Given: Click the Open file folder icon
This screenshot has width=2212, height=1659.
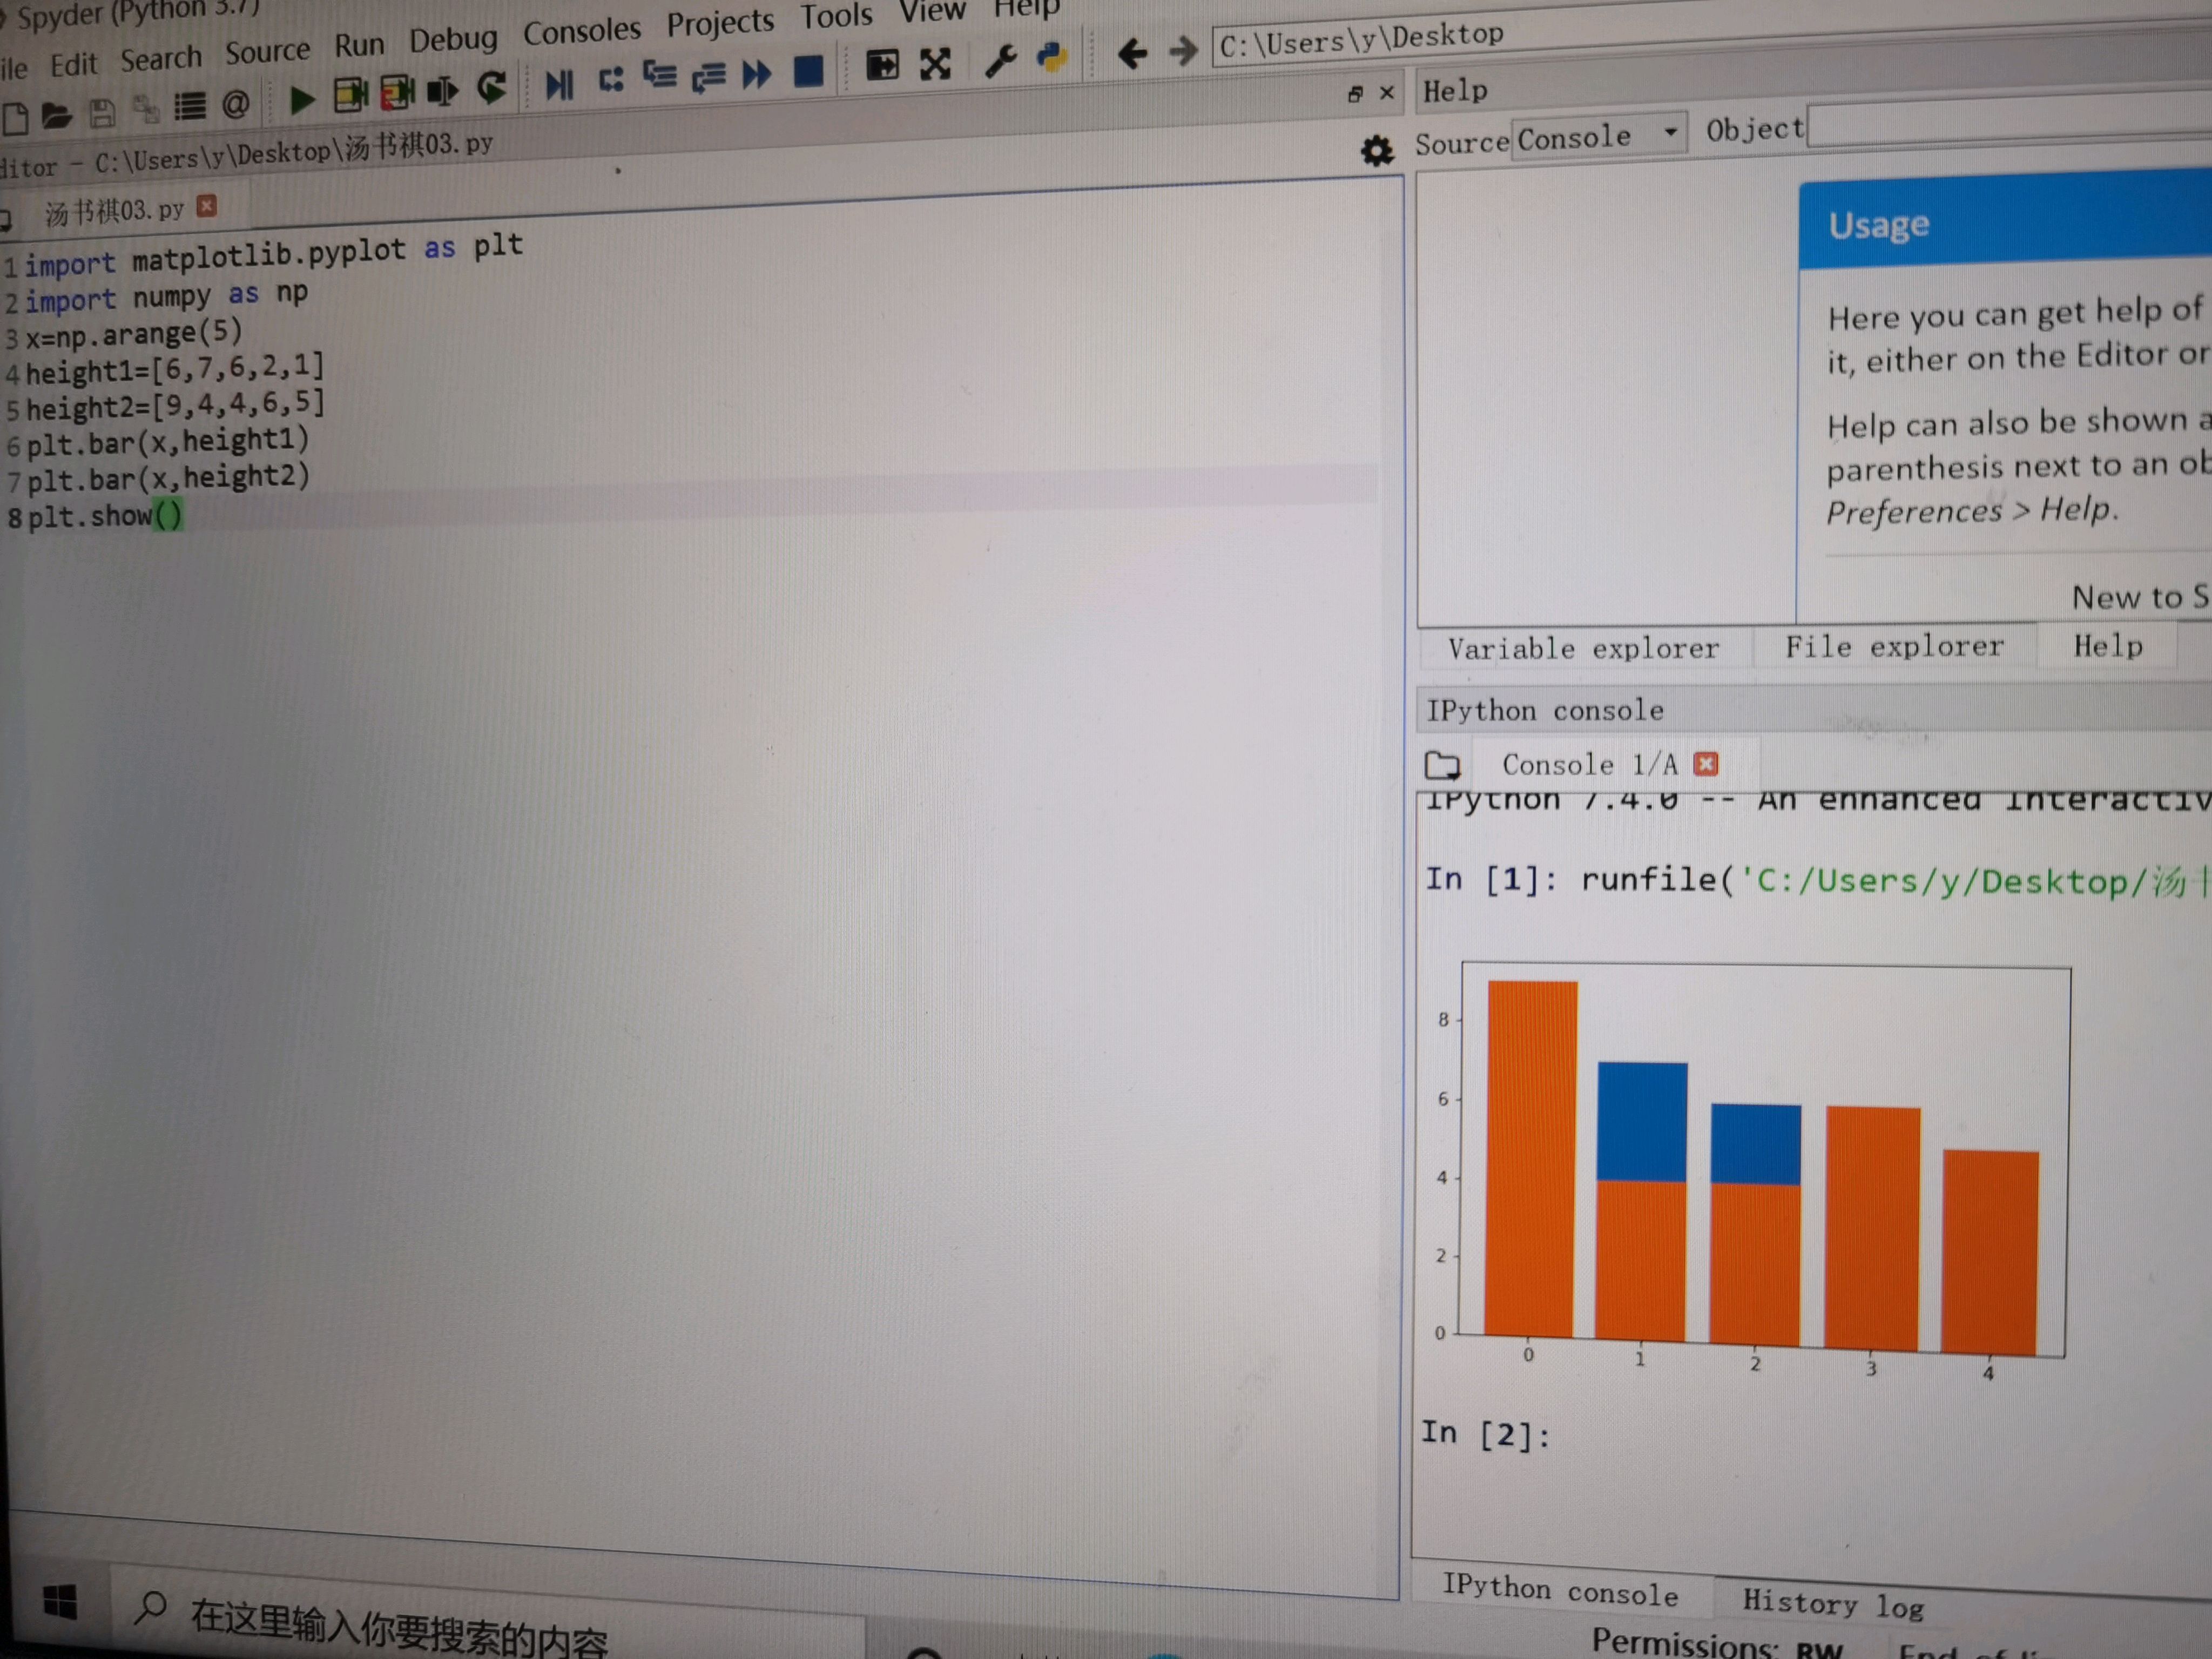Looking at the screenshot, I should [56, 116].
